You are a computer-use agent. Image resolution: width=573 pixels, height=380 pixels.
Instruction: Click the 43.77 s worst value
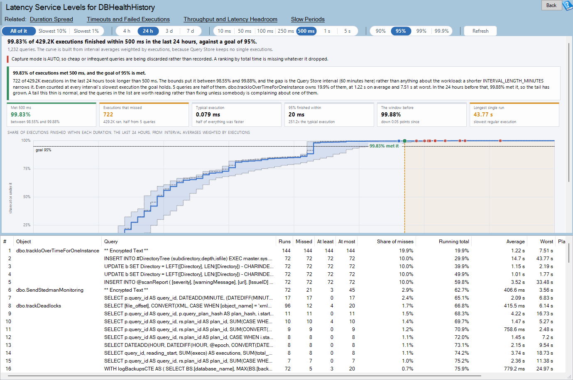tap(544, 259)
